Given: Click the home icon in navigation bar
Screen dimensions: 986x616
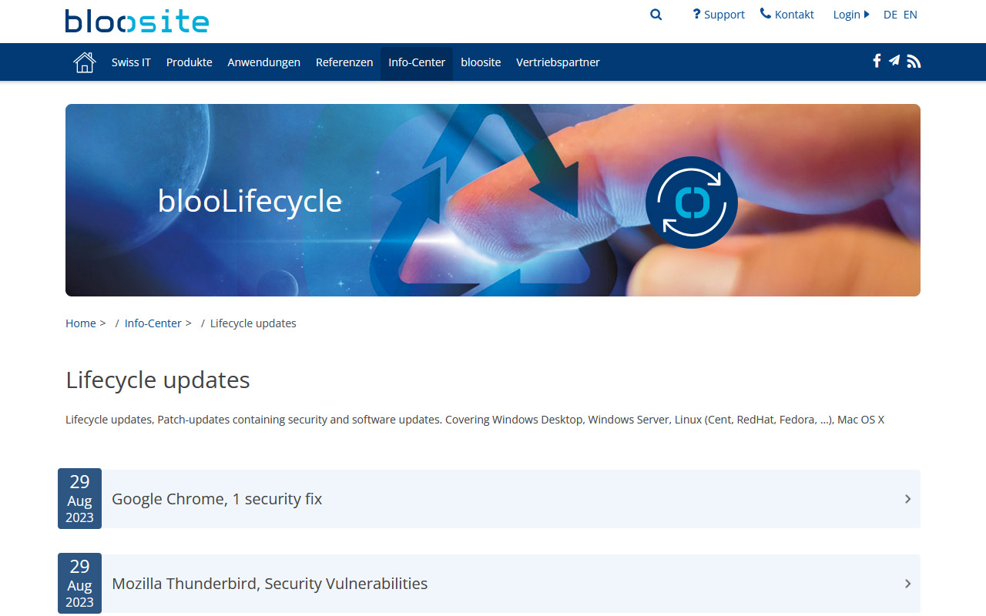Looking at the screenshot, I should [84, 62].
